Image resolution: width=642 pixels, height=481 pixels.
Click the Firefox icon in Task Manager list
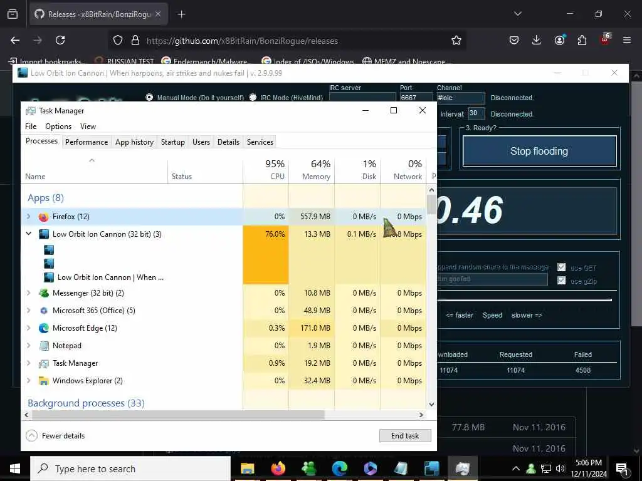[43, 217]
